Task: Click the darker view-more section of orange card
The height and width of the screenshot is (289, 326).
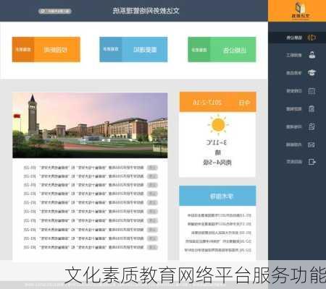Action: (23, 49)
